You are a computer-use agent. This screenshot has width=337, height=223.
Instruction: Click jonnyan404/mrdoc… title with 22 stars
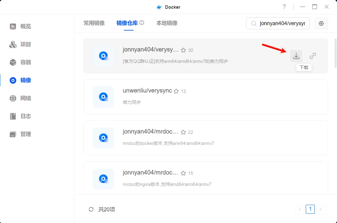[x=150, y=131]
